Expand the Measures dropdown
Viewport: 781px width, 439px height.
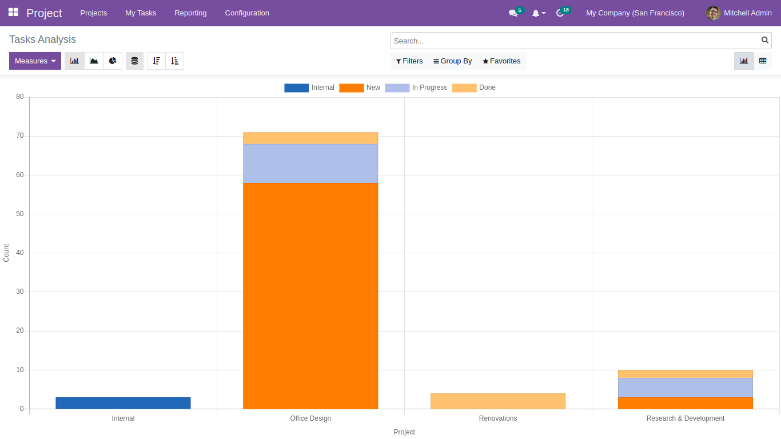[x=35, y=61]
